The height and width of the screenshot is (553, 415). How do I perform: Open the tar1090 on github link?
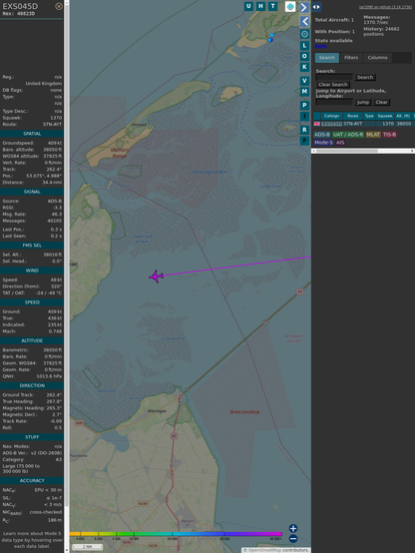pos(385,7)
